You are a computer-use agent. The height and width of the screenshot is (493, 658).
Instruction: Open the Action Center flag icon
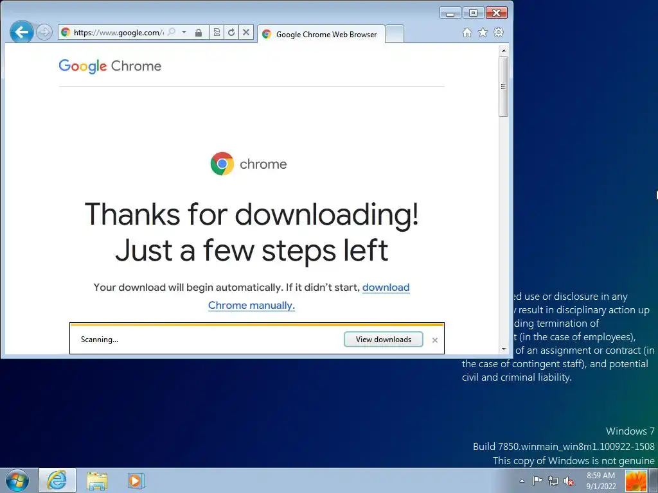(537, 481)
